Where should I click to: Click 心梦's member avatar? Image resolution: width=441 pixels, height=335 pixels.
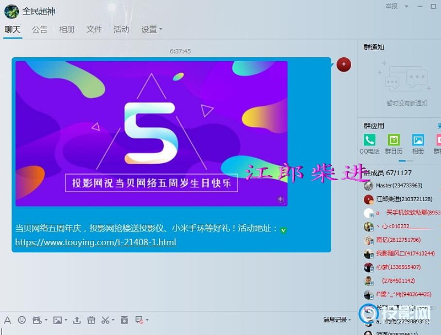coord(368,267)
